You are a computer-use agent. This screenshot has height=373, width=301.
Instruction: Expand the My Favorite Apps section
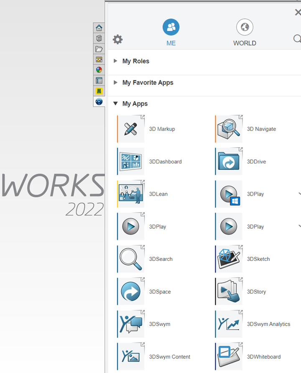click(115, 82)
